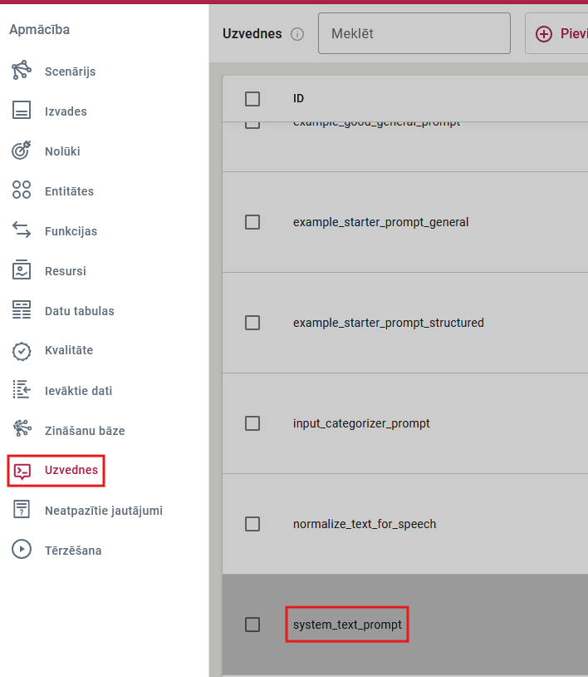The image size is (588, 677).
Task: Toggle the select-all checkbox in header row
Action: [252, 99]
